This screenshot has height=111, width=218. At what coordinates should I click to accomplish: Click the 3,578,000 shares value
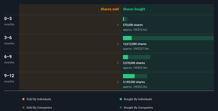click(134, 63)
